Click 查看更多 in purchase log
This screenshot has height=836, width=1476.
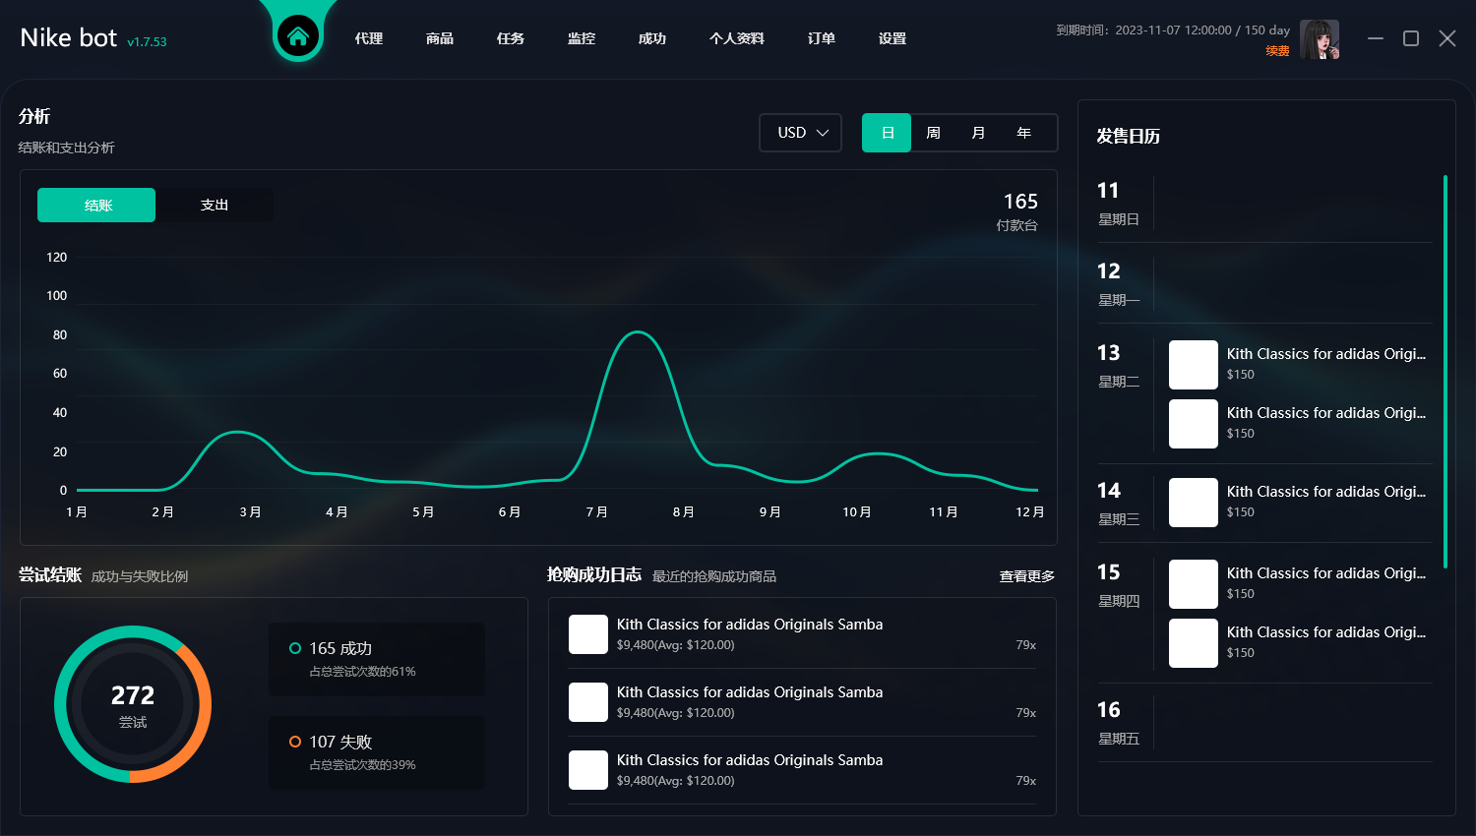point(1027,576)
